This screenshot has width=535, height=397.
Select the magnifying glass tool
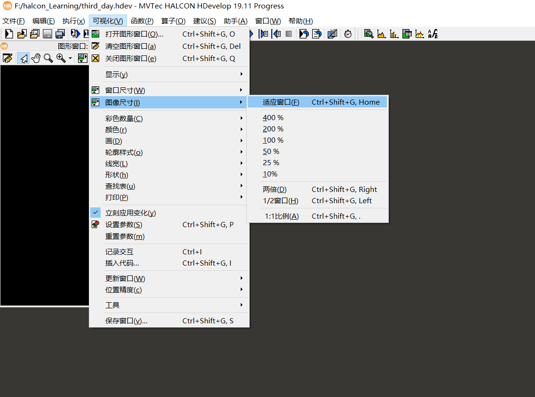48,58
